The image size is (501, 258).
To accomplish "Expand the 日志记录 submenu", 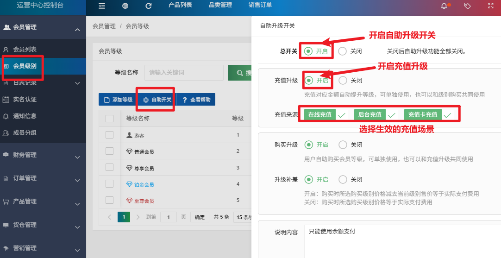I will (x=77, y=83).
